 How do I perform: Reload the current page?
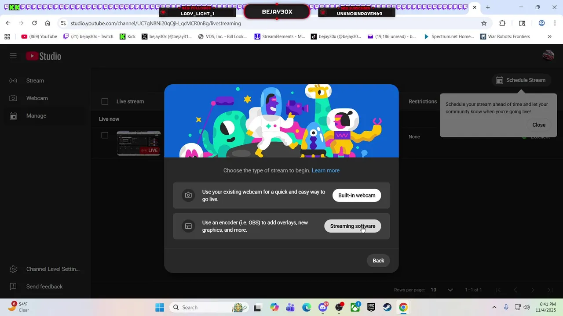[x=34, y=23]
